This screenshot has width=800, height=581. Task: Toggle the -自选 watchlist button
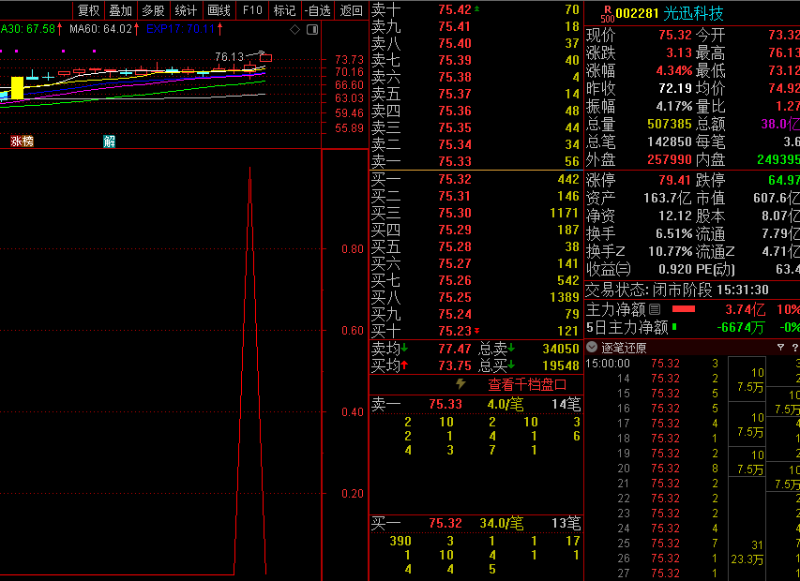[318, 10]
